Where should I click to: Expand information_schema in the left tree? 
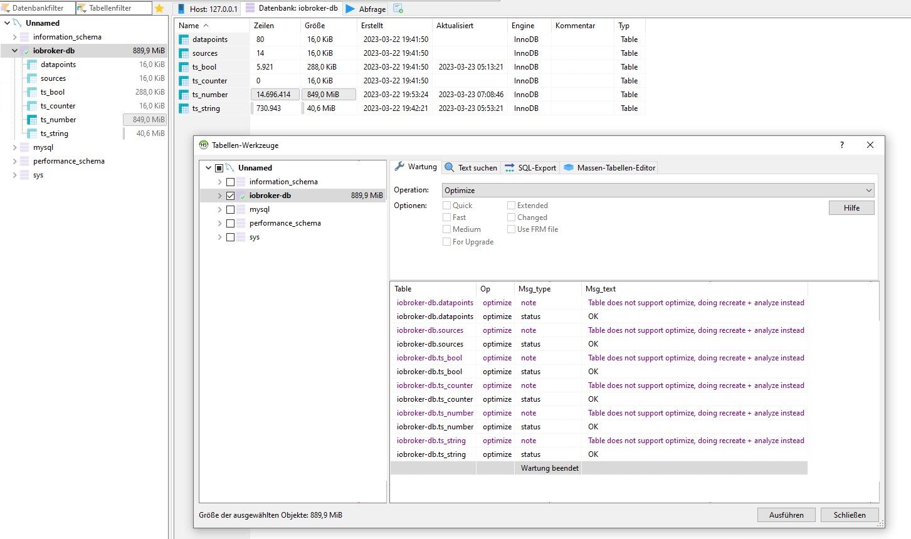point(14,37)
